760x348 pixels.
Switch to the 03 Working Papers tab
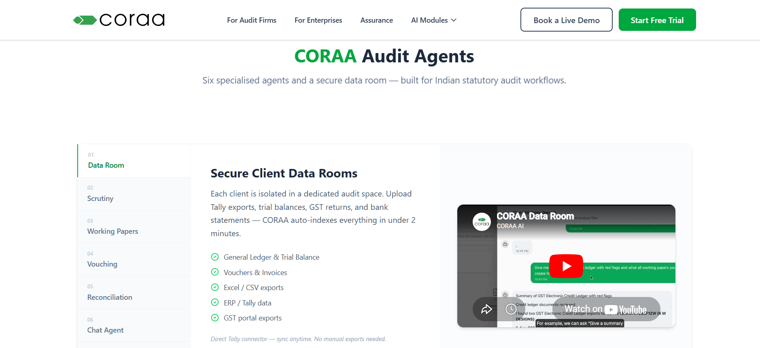point(134,226)
